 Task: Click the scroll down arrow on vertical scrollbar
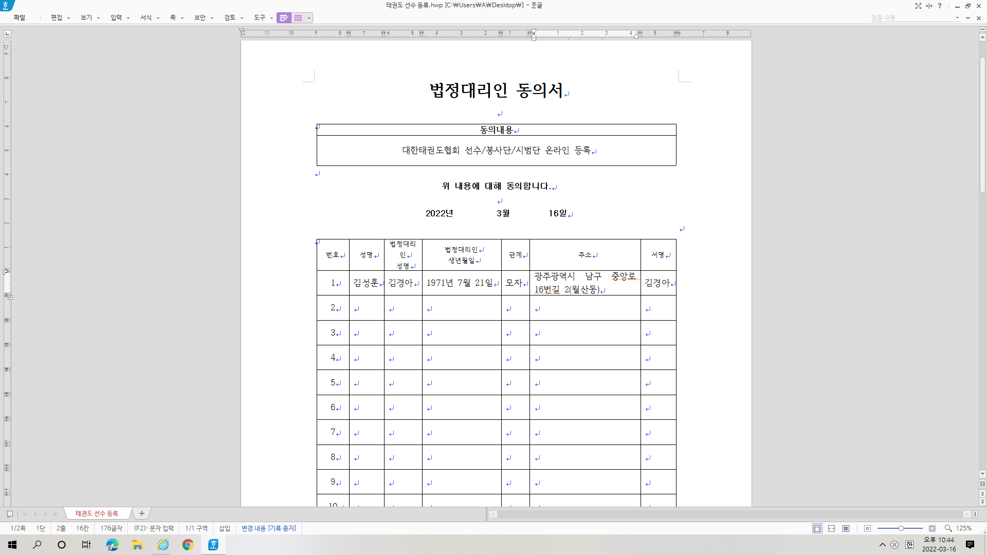982,474
